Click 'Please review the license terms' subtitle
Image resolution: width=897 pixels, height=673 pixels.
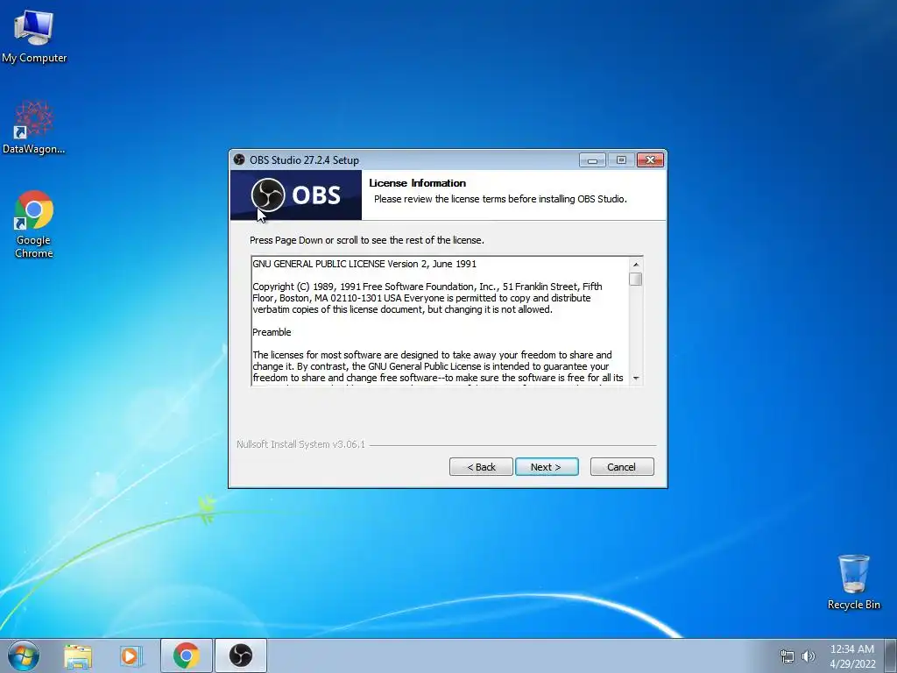click(x=500, y=199)
